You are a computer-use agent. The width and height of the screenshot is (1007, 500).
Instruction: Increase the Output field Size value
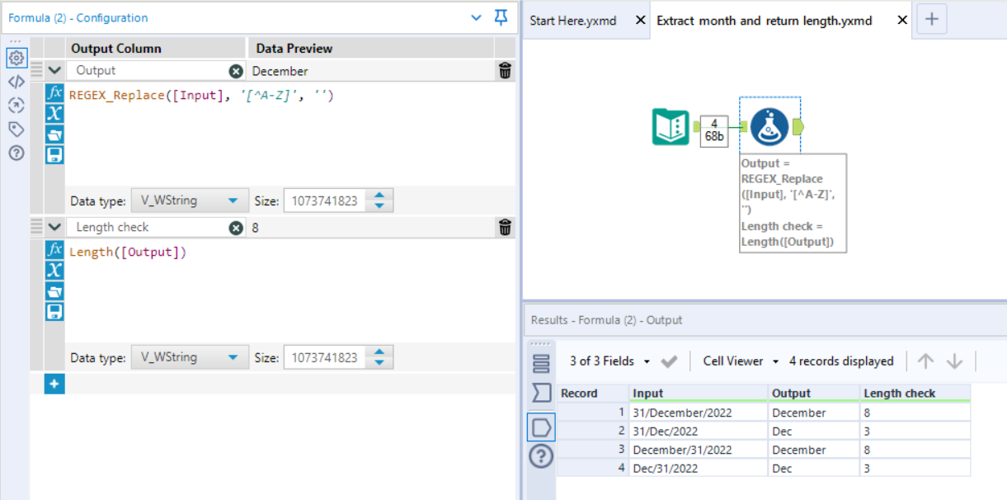[379, 196]
